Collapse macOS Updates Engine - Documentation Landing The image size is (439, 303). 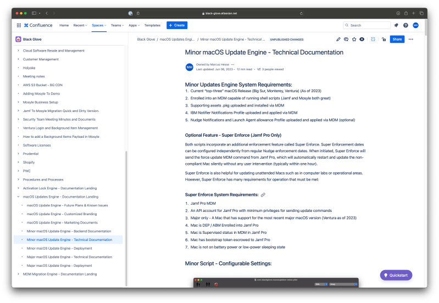(18, 197)
